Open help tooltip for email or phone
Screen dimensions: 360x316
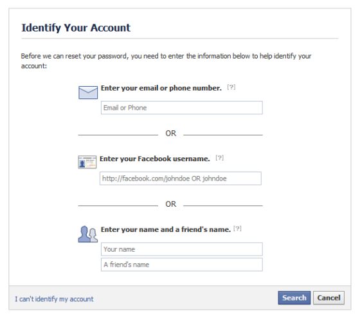pos(231,87)
